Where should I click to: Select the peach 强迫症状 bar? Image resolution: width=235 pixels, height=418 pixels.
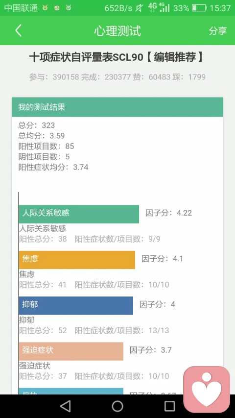pos(71,351)
